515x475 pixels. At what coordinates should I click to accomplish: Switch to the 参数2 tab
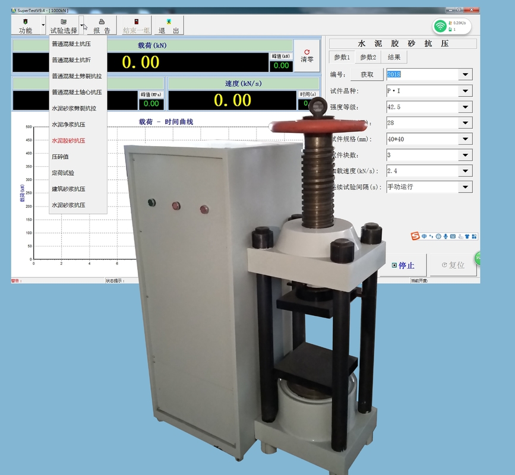368,57
